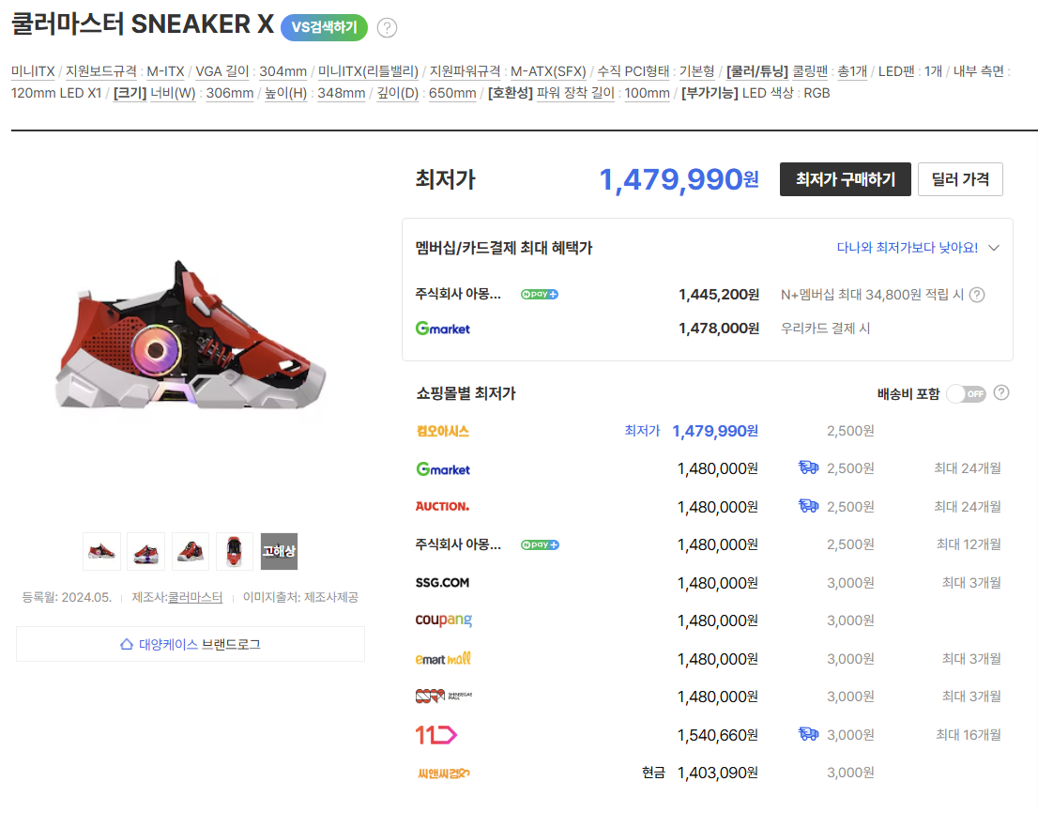Click the help icon beside N+멤버십 적립 text
The width and height of the screenshot is (1038, 827).
[x=976, y=295]
